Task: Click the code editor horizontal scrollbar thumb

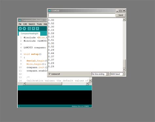Action: (44, 83)
